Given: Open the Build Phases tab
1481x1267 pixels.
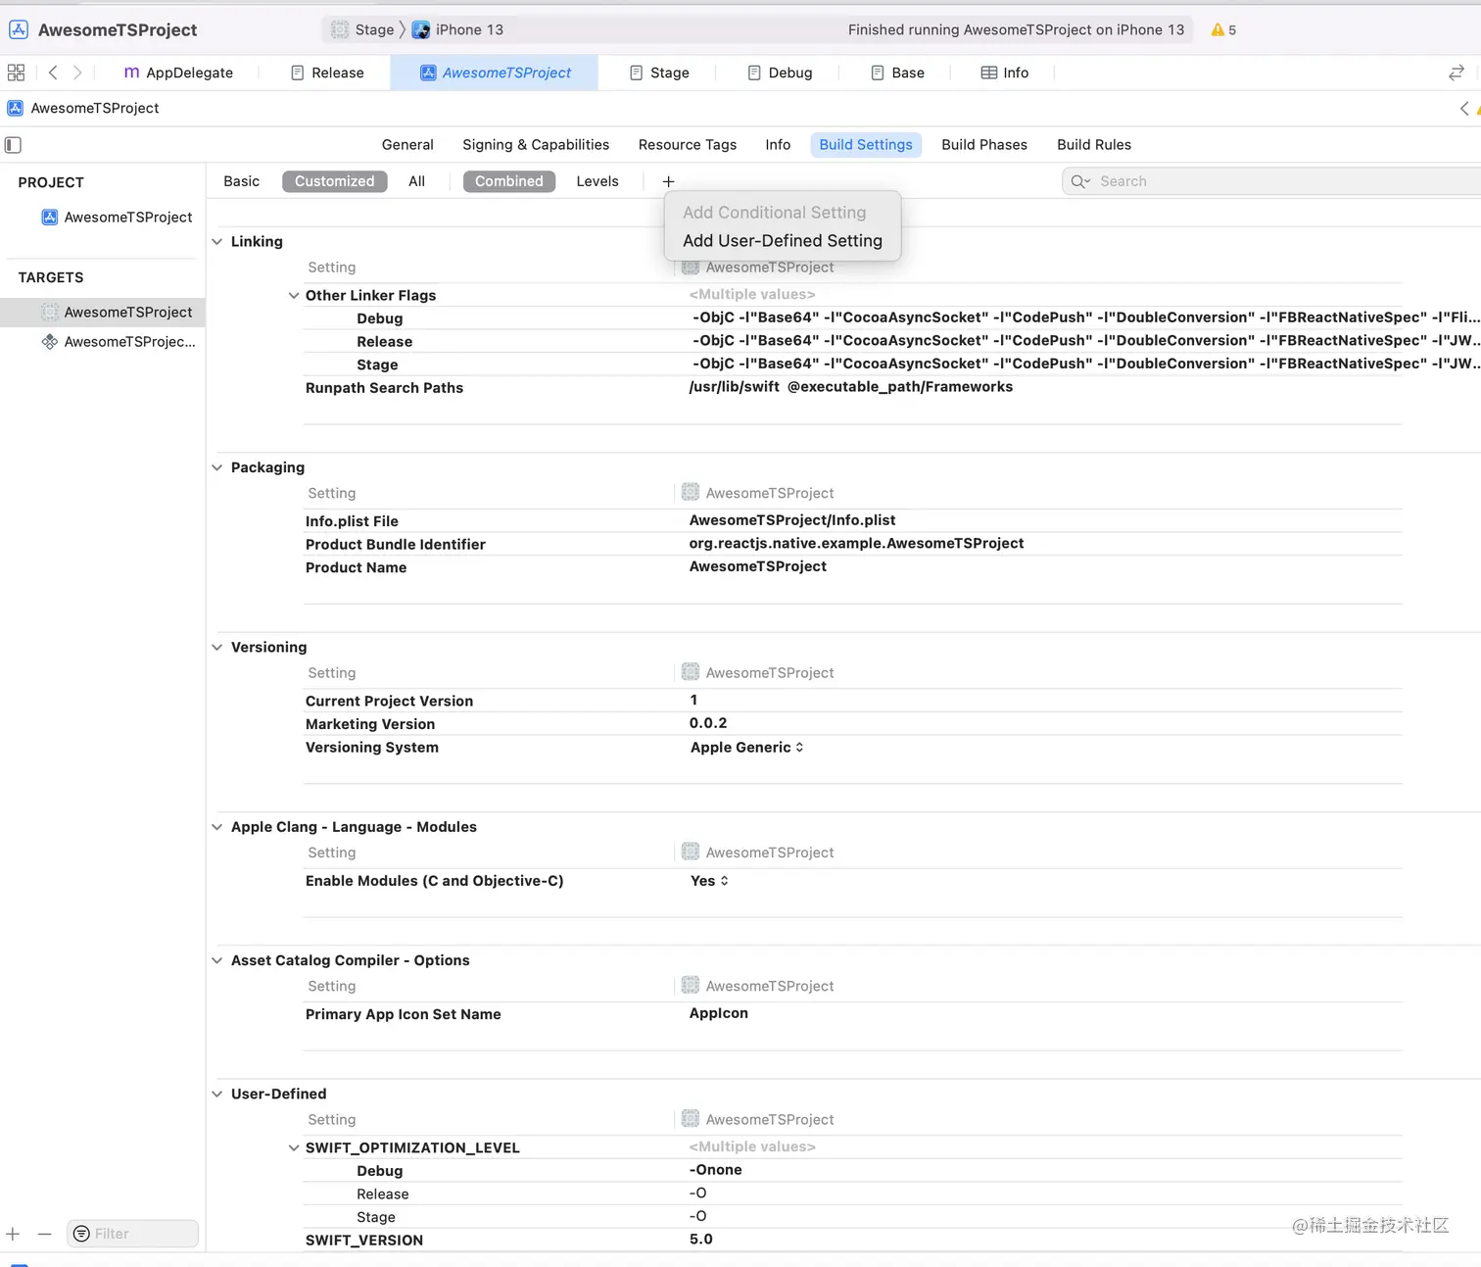Looking at the screenshot, I should (x=984, y=145).
